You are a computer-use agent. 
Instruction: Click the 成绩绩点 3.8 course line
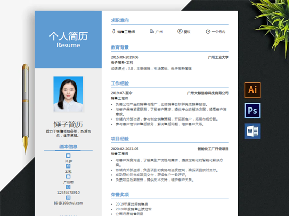coord(151,69)
